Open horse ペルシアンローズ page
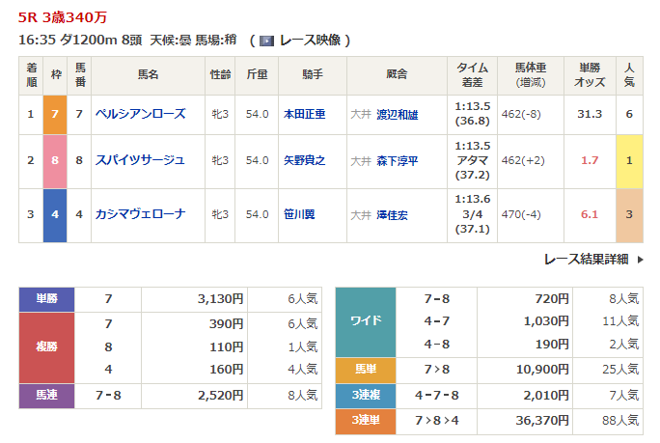660x443 pixels. pyautogui.click(x=140, y=114)
